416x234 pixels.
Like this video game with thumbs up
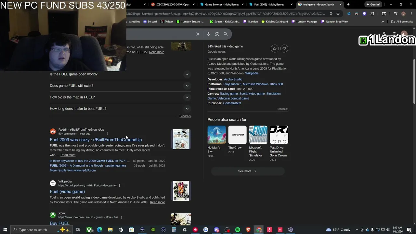click(275, 48)
